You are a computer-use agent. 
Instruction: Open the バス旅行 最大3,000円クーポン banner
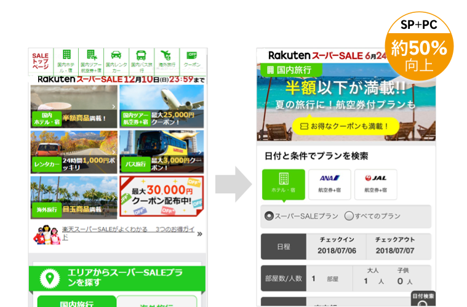(162, 152)
